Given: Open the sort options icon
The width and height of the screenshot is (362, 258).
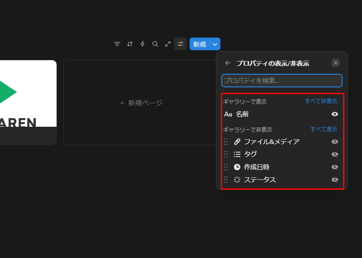Looking at the screenshot, I should [x=130, y=44].
